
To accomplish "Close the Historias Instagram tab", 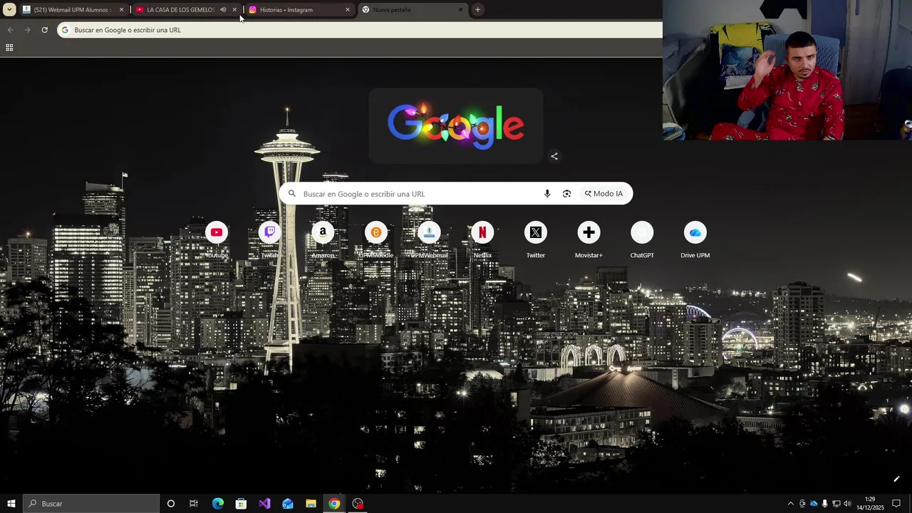I will (x=348, y=10).
